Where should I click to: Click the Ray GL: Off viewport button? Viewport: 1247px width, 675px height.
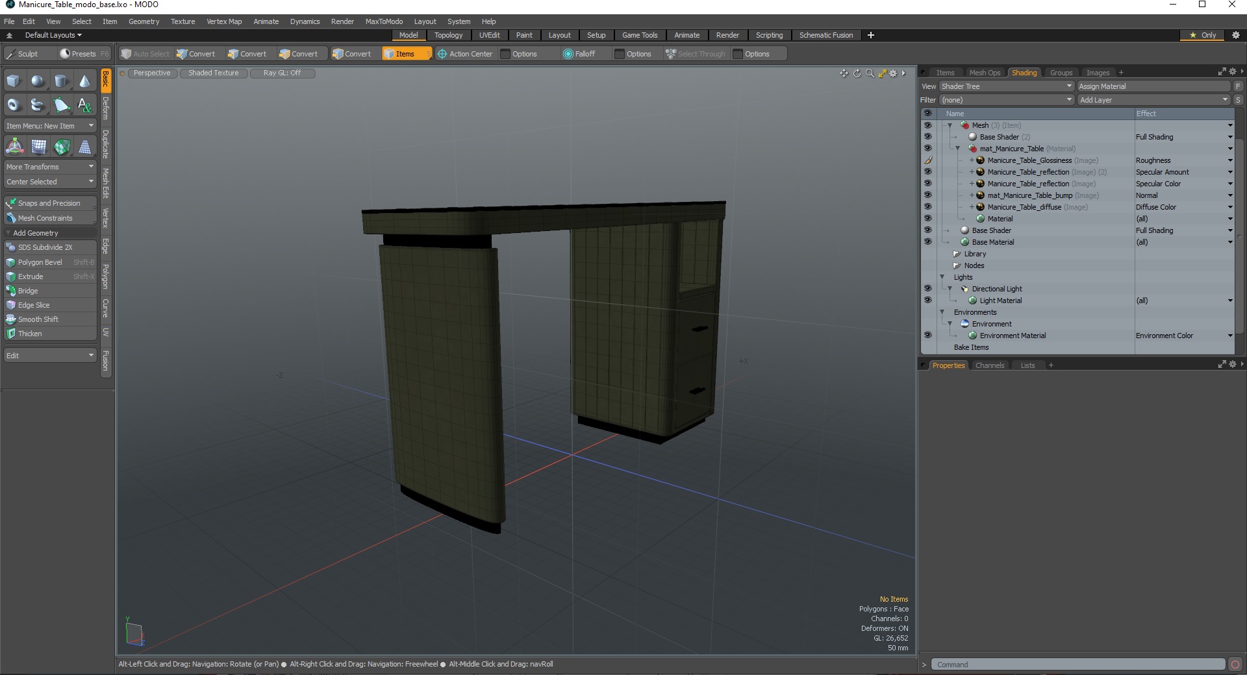coord(282,73)
